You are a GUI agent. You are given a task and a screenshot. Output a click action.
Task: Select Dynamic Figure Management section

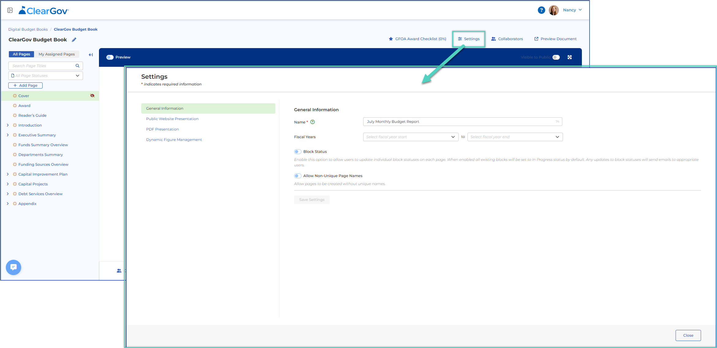click(x=174, y=140)
